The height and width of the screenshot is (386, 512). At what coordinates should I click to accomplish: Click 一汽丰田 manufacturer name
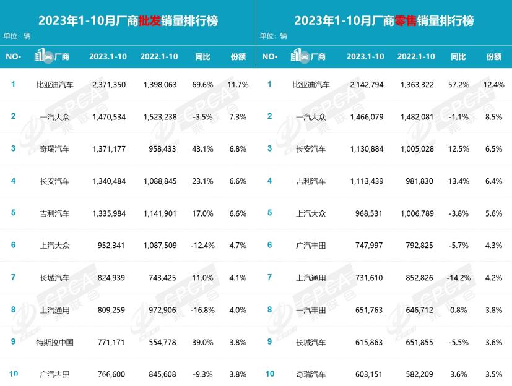(x=311, y=310)
